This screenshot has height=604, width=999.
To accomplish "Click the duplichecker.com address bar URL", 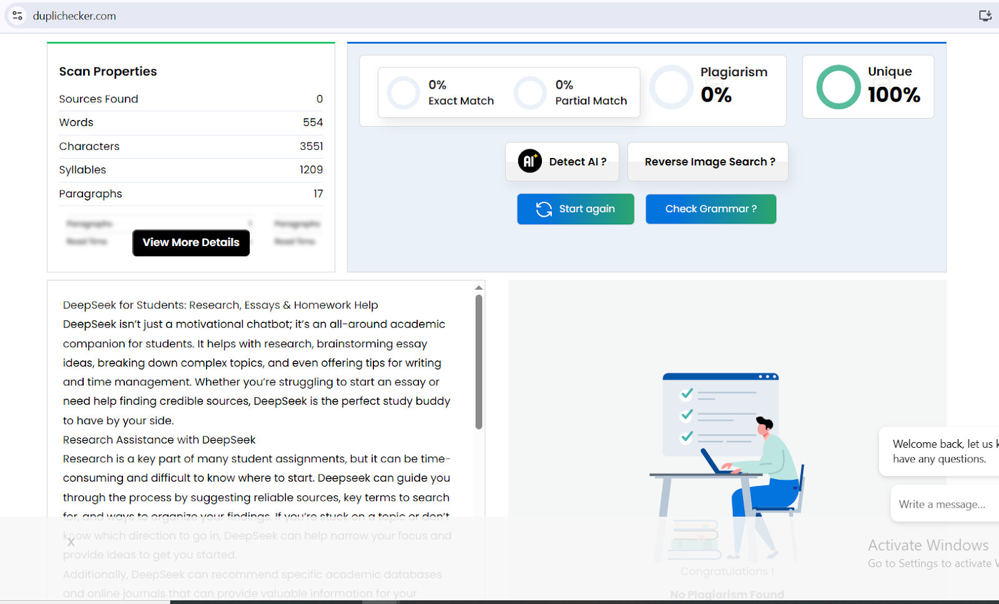I will pos(74,16).
